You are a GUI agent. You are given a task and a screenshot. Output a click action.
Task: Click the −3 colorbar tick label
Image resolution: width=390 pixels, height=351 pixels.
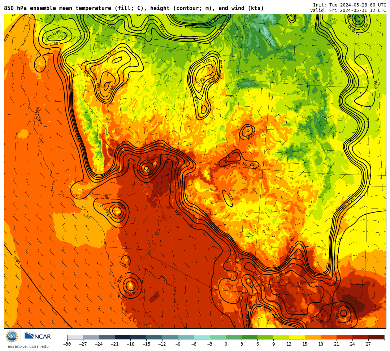210,344
